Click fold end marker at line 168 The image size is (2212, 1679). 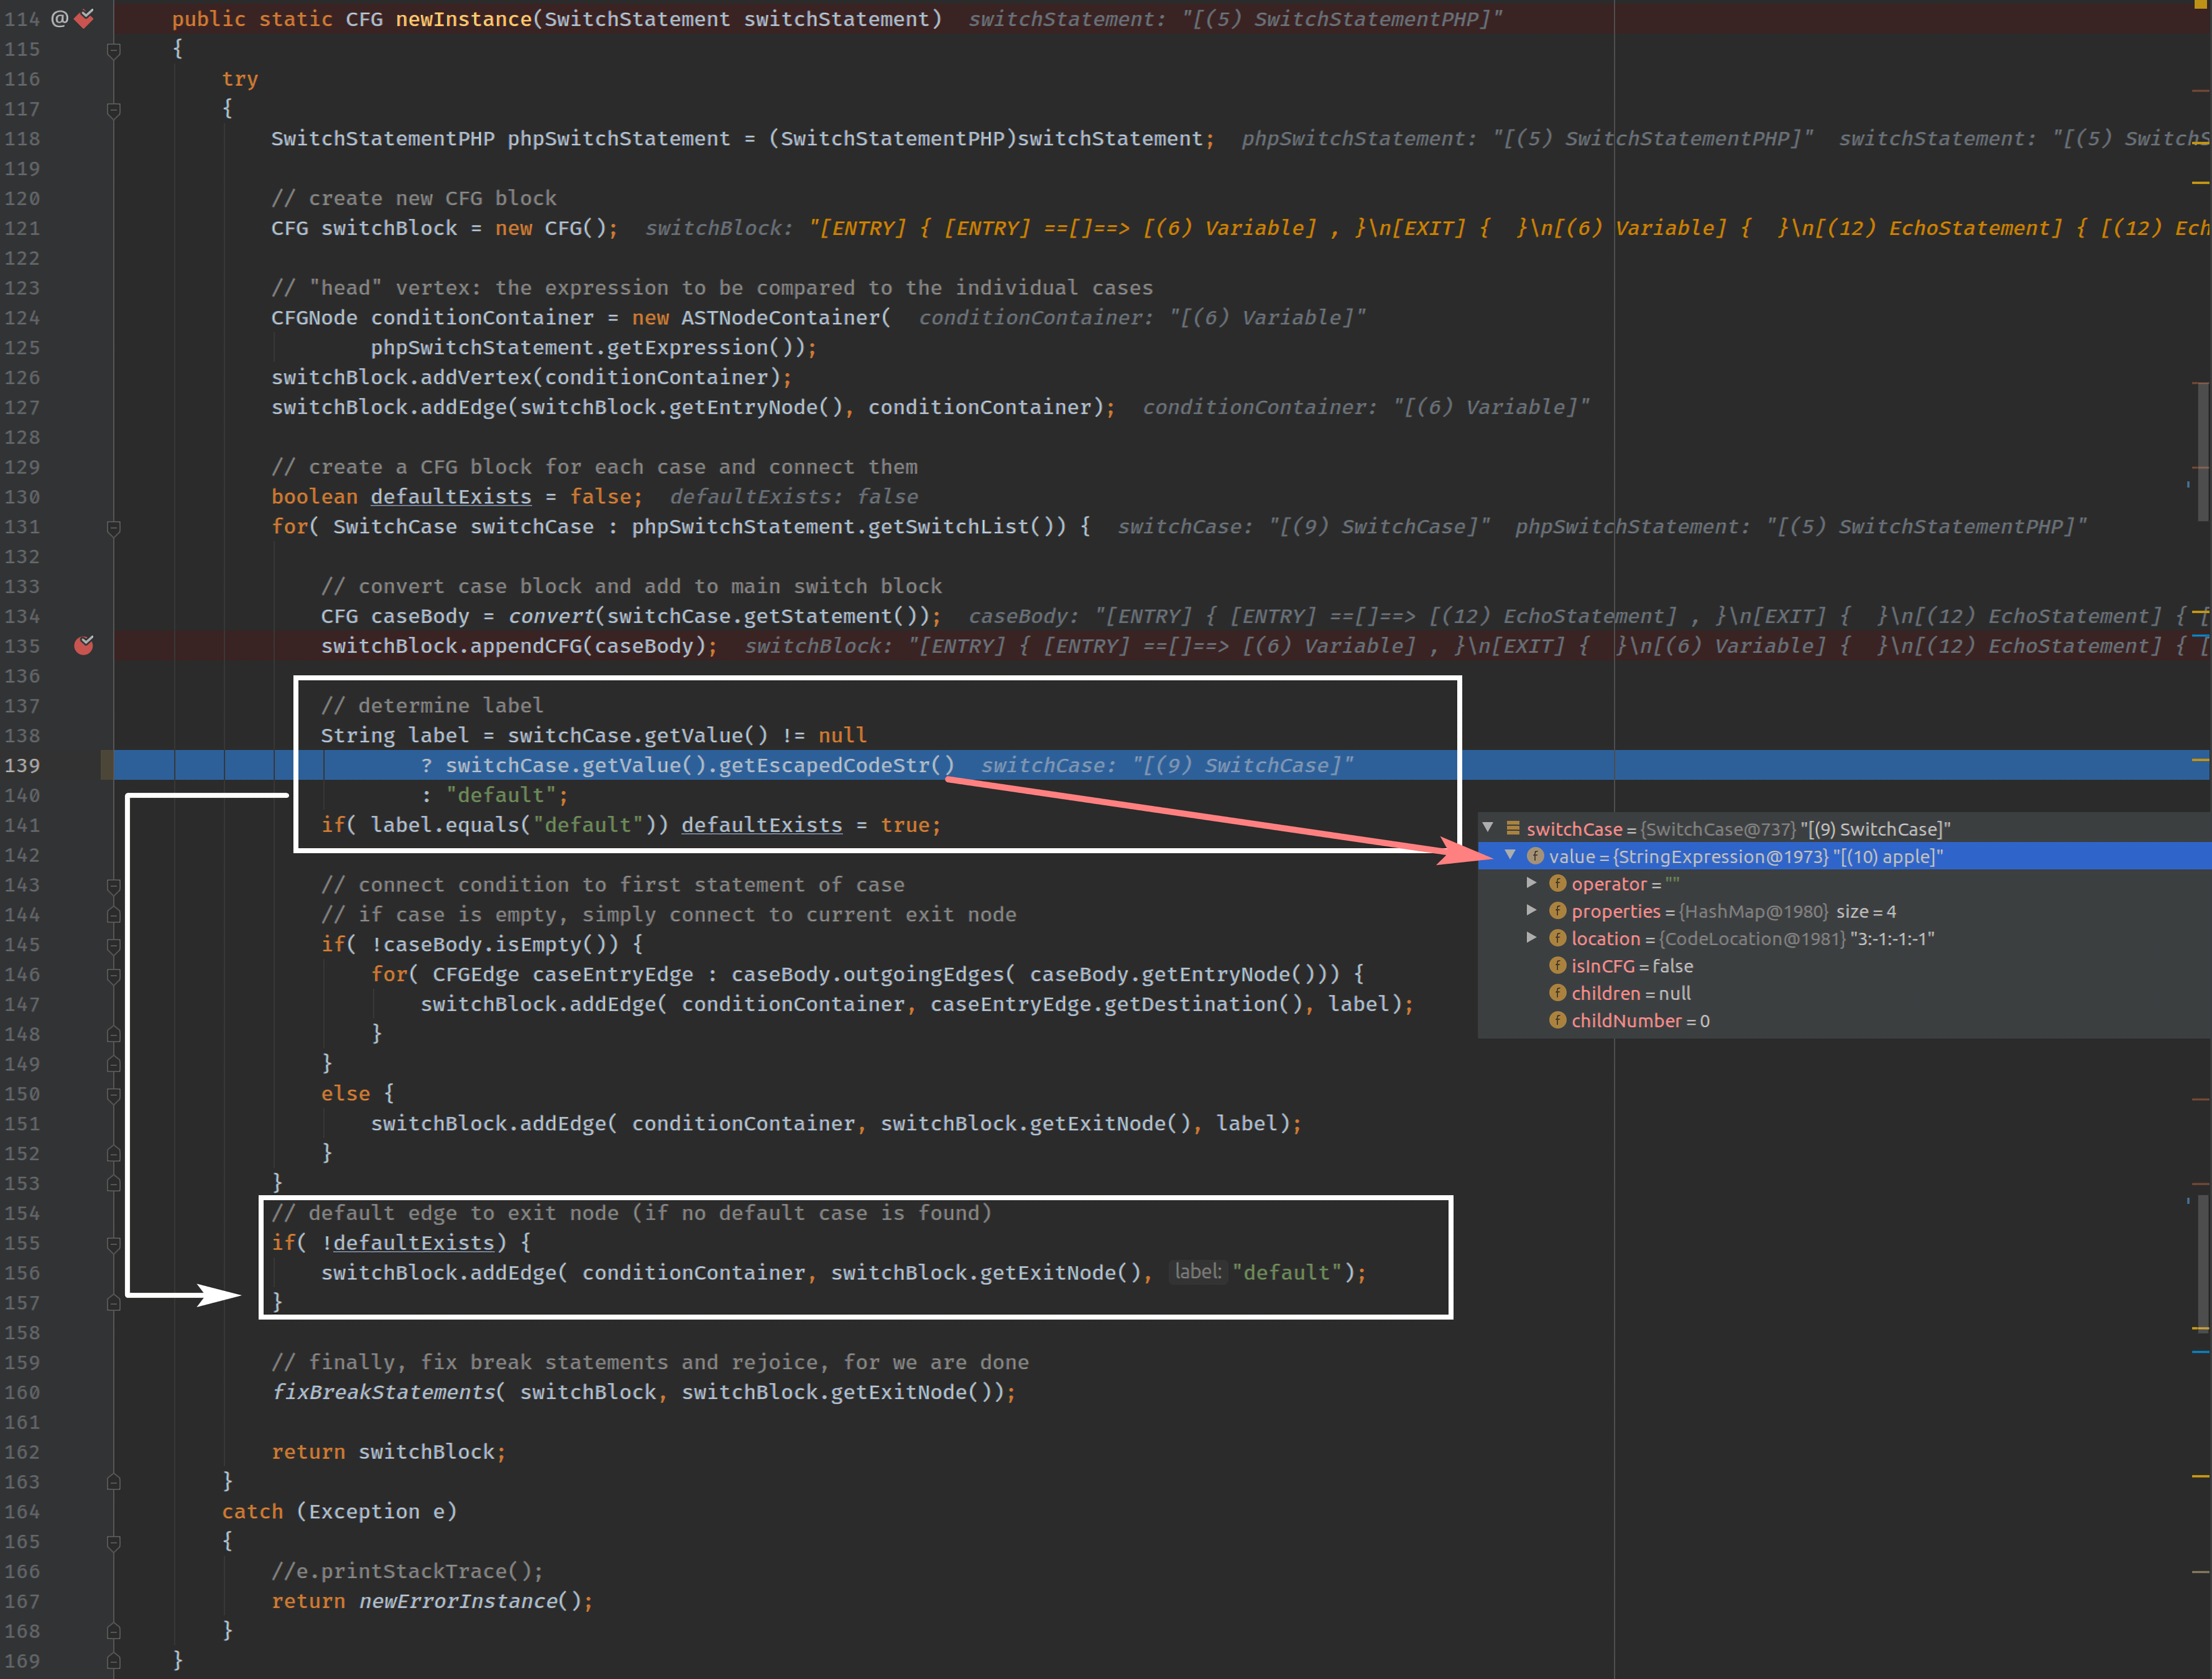coord(114,1631)
